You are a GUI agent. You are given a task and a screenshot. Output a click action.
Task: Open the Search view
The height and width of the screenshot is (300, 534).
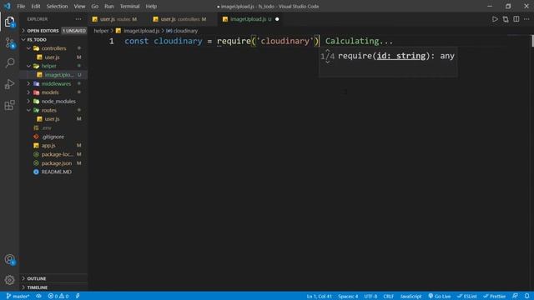[x=9, y=63]
